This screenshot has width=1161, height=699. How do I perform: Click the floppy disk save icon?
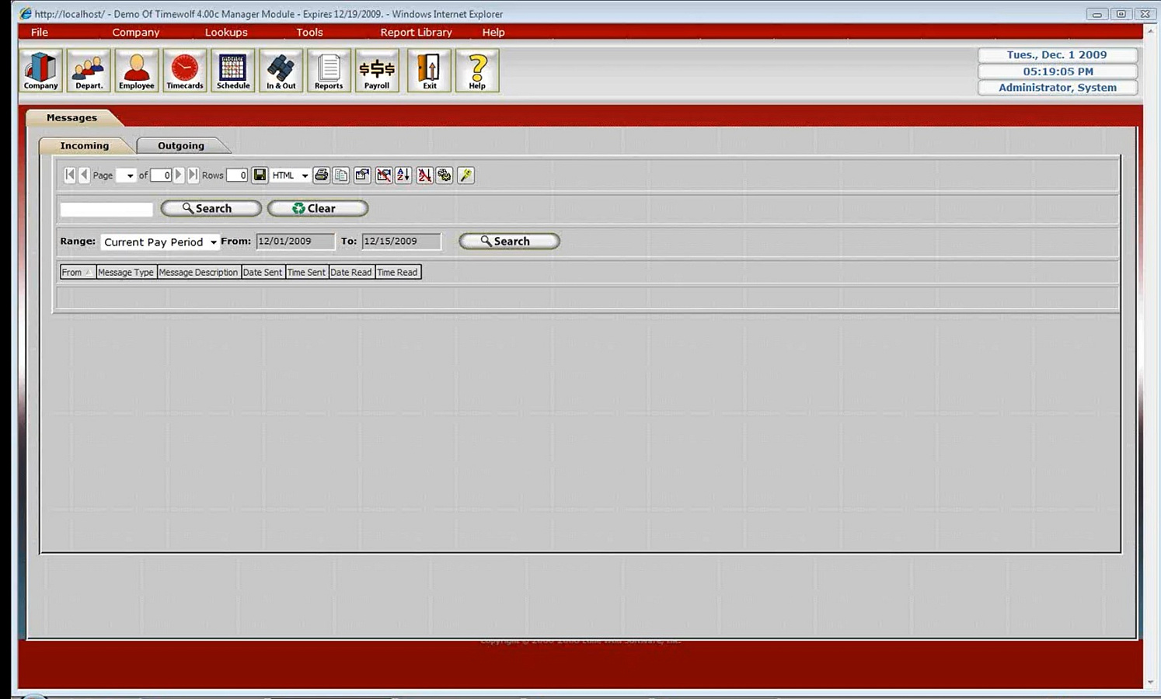click(x=260, y=176)
